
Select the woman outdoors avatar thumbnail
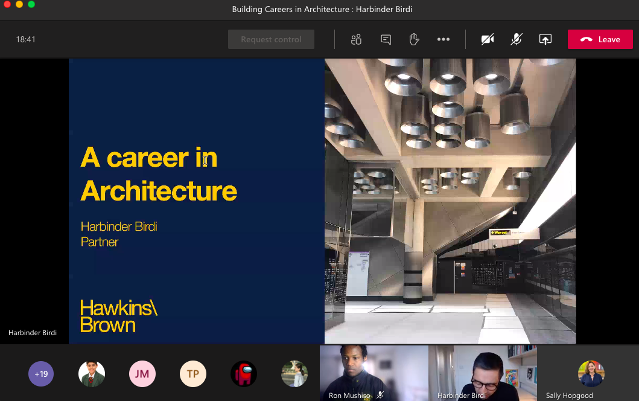tap(294, 374)
